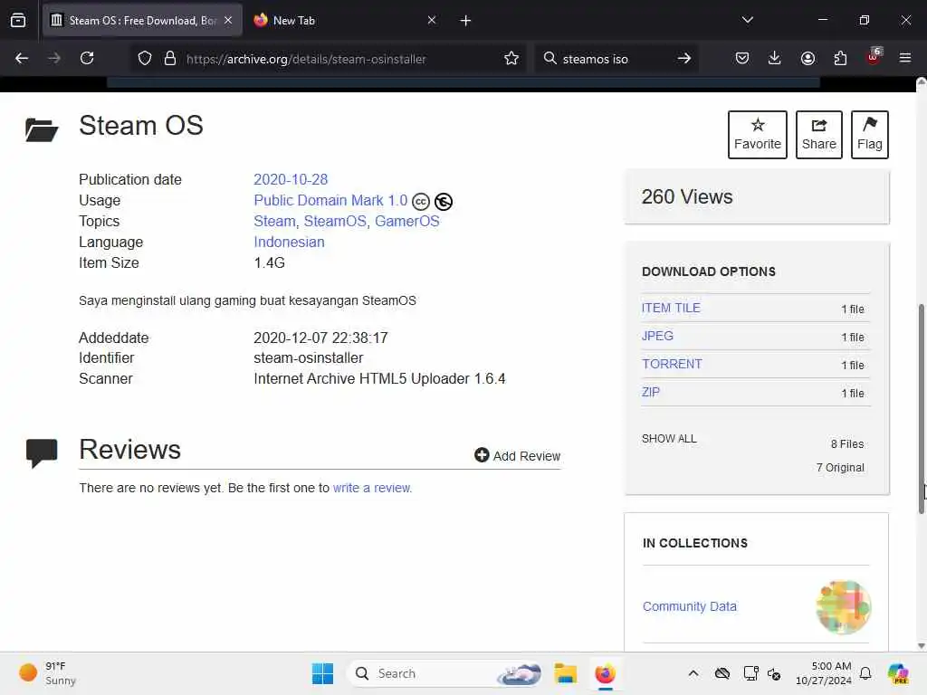Switch to the New Tab tab

[345, 20]
